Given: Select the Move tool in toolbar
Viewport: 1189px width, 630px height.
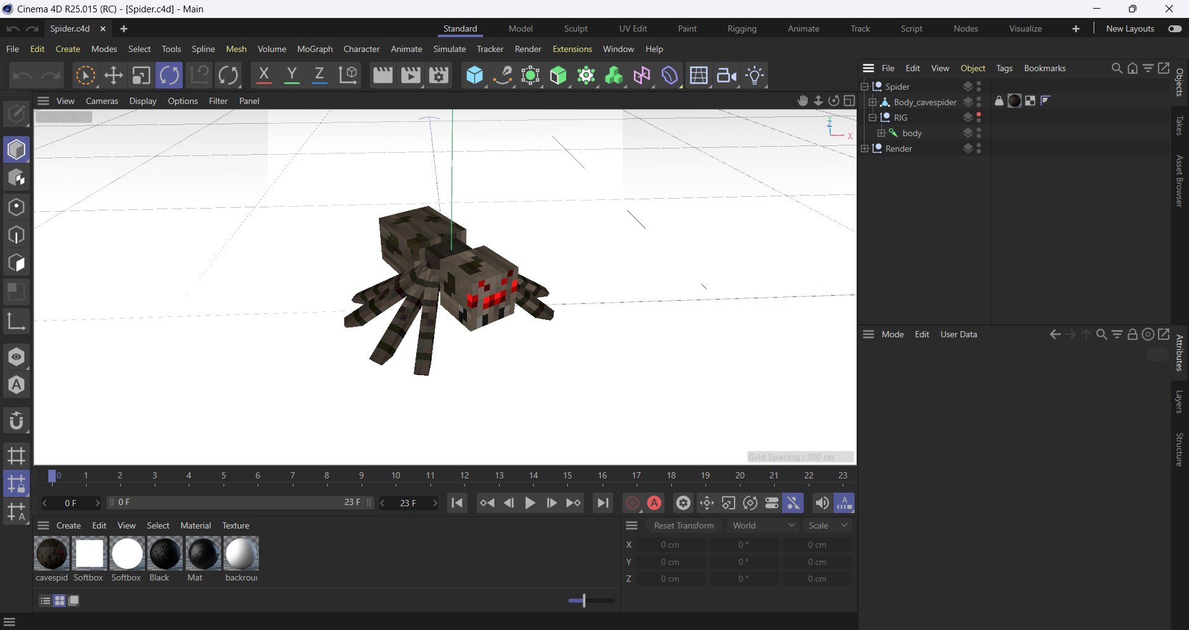Looking at the screenshot, I should [113, 76].
